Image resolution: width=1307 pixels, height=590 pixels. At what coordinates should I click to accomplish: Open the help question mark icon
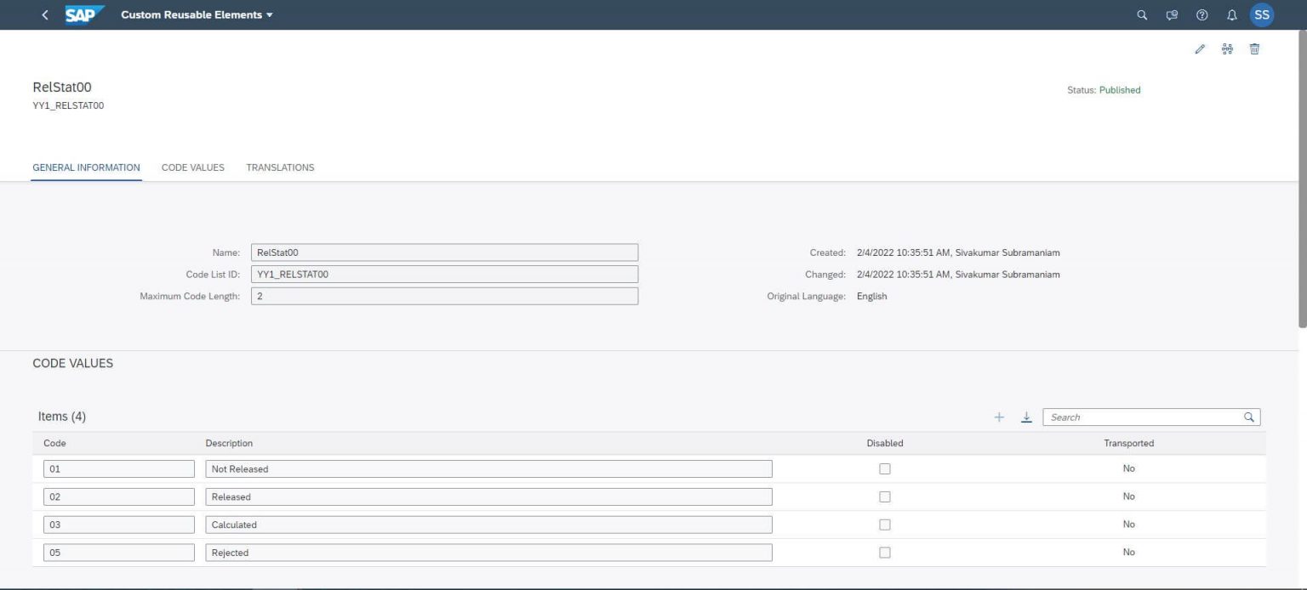[x=1201, y=15]
